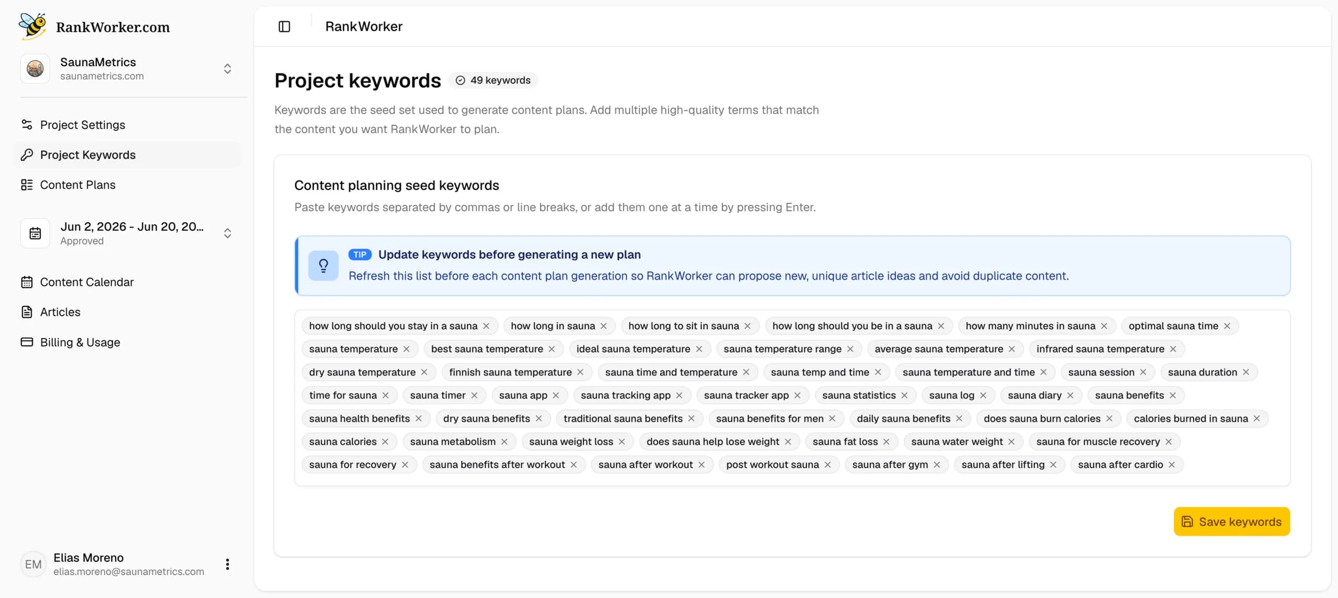Remove the 'sauna temperature' keyword
Screen dimensions: 1338x598
pos(406,349)
